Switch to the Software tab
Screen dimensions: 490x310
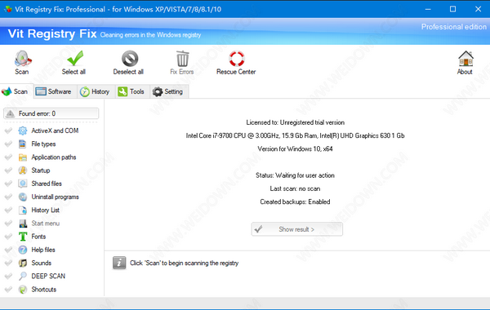(55, 91)
